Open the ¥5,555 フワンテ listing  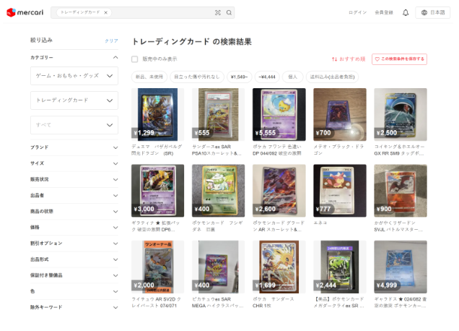tap(279, 115)
